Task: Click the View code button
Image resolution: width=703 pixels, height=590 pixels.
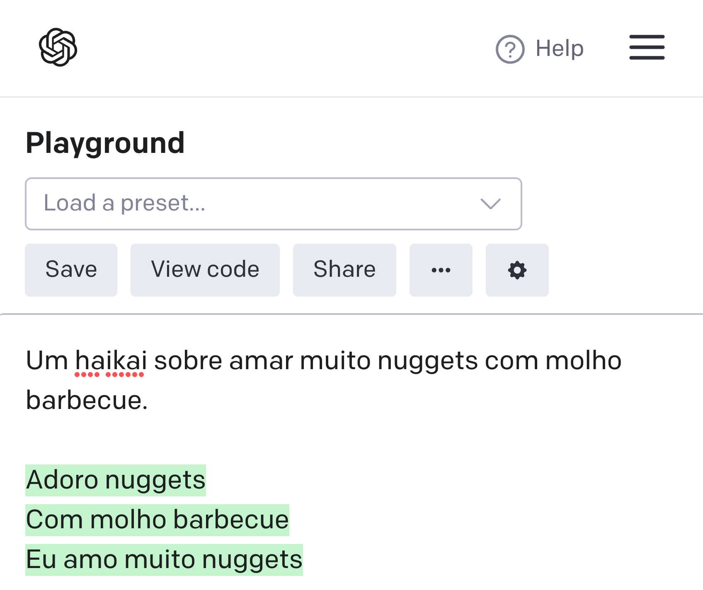Action: [205, 270]
